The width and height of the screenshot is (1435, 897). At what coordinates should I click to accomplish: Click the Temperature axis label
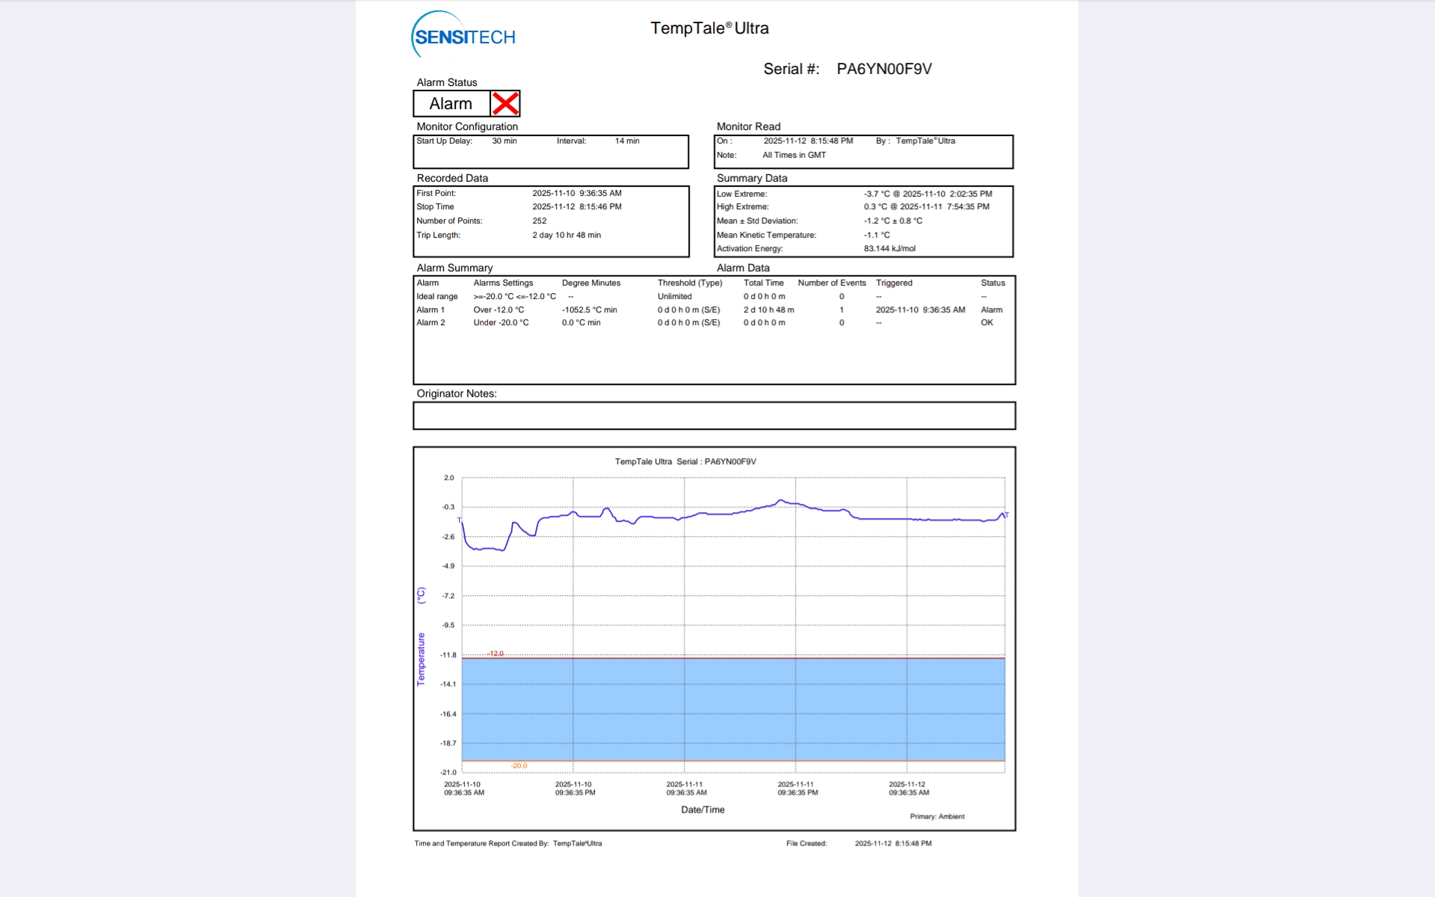(421, 659)
